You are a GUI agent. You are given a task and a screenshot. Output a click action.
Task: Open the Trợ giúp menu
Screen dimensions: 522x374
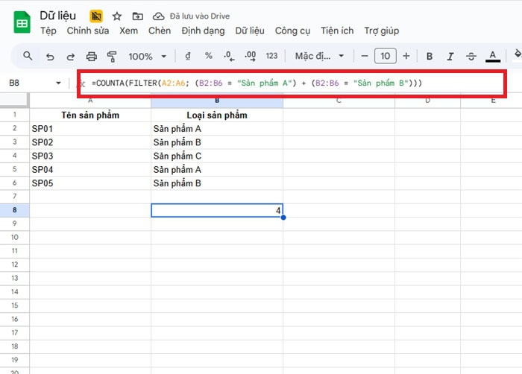pyautogui.click(x=382, y=31)
